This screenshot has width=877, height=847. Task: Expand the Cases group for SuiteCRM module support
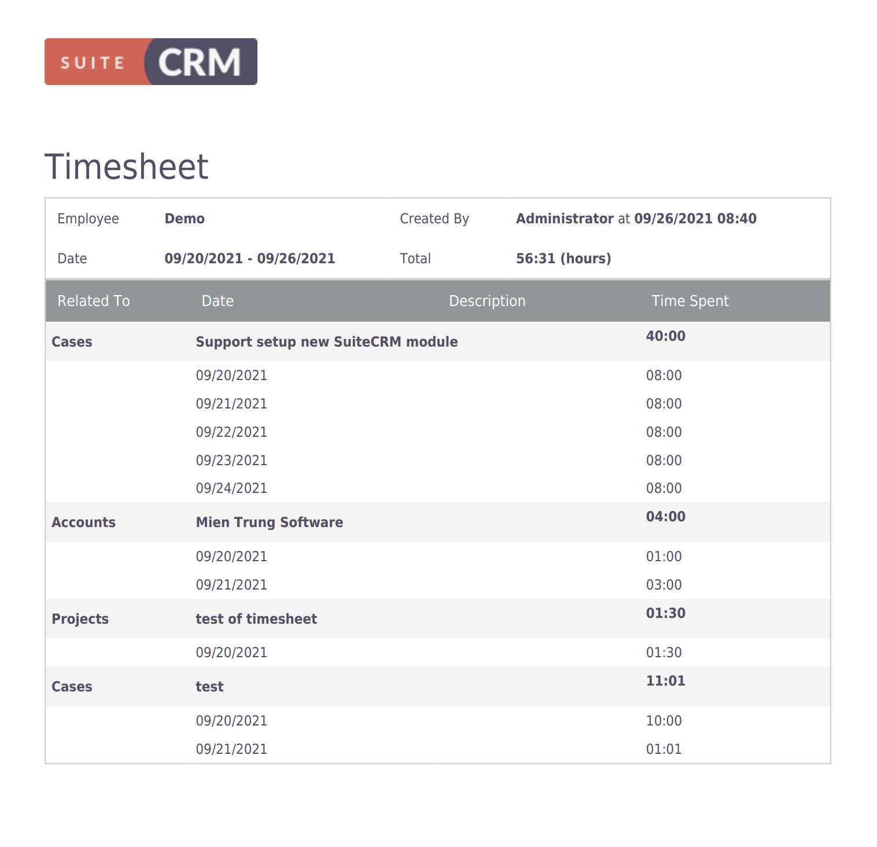tap(326, 341)
